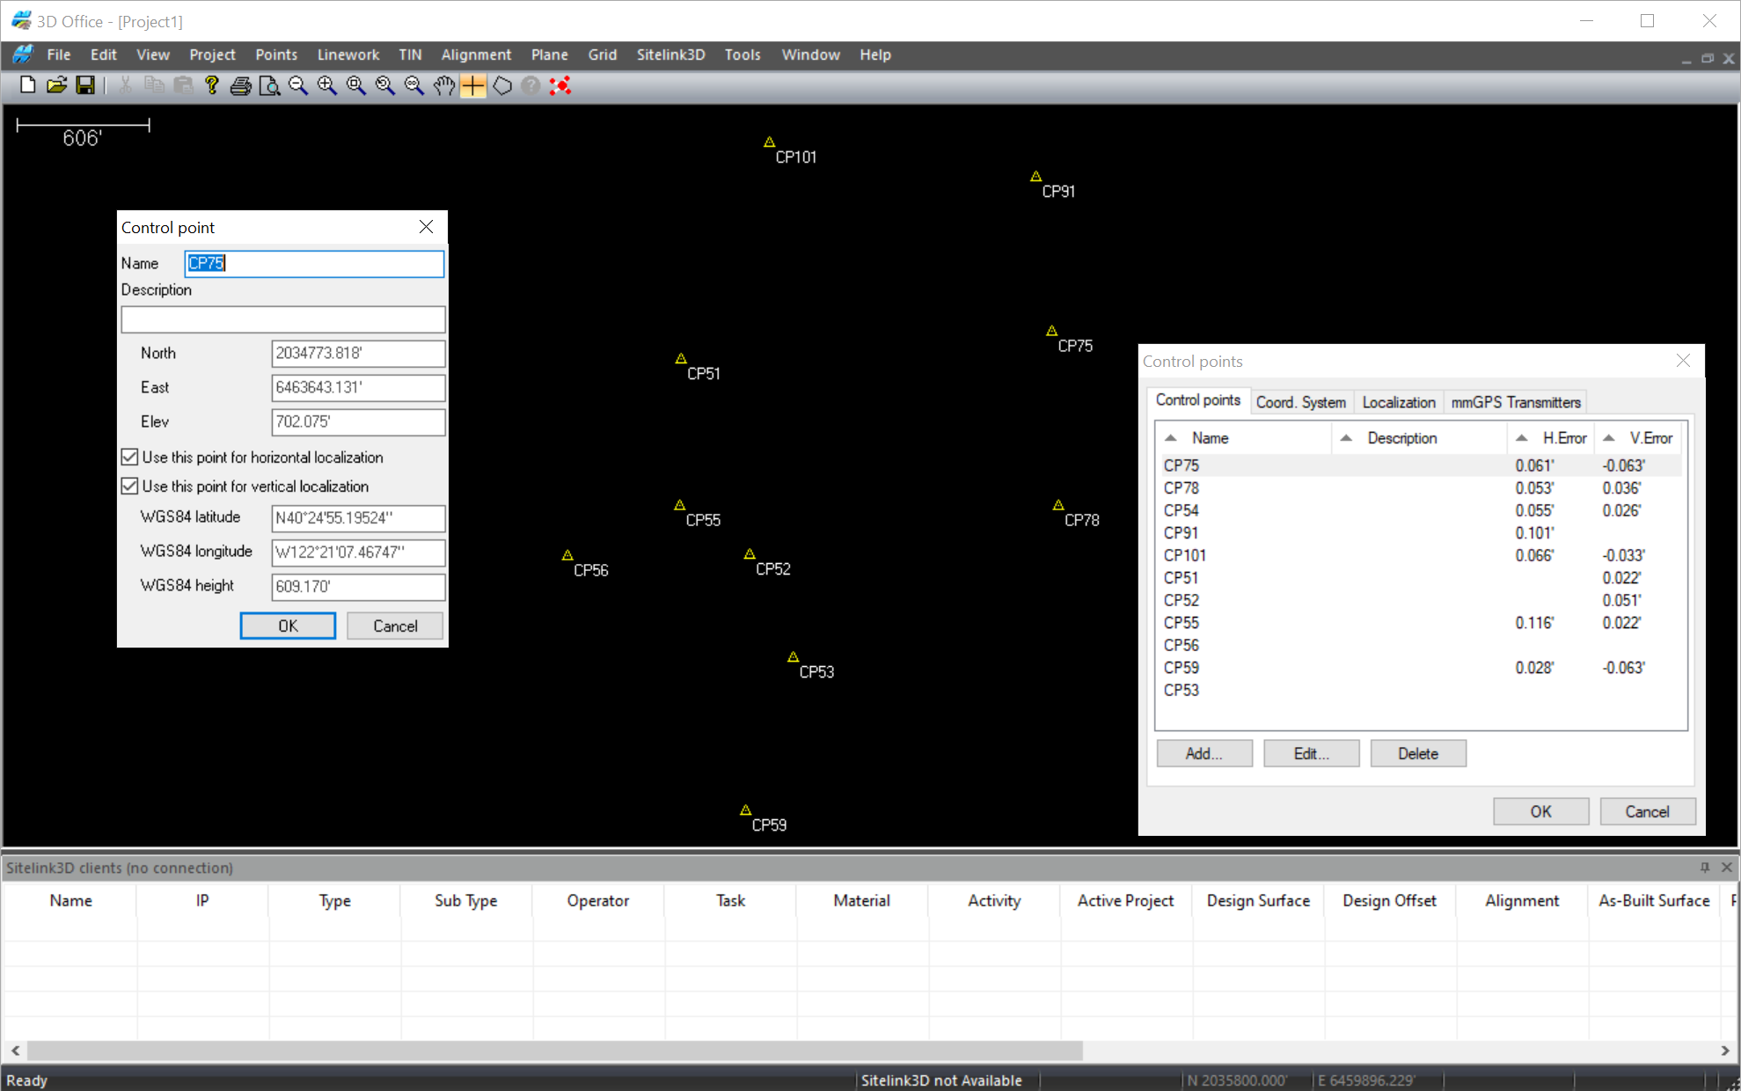Uncheck horizontal localization for CP75
Viewport: 1741px width, 1091px height.
click(x=129, y=457)
